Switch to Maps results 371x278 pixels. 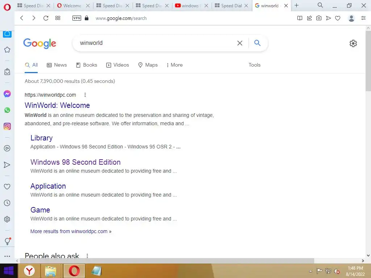(148, 65)
